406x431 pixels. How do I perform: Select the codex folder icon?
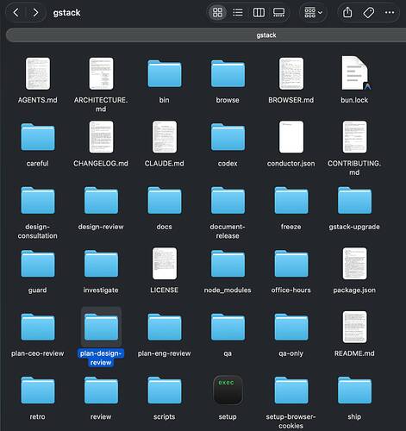click(228, 137)
